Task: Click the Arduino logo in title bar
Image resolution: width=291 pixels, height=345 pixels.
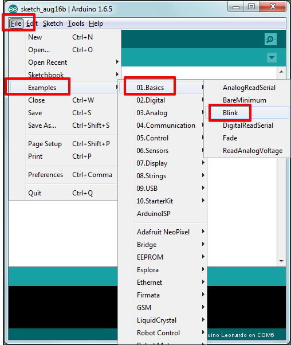Action: [13, 9]
